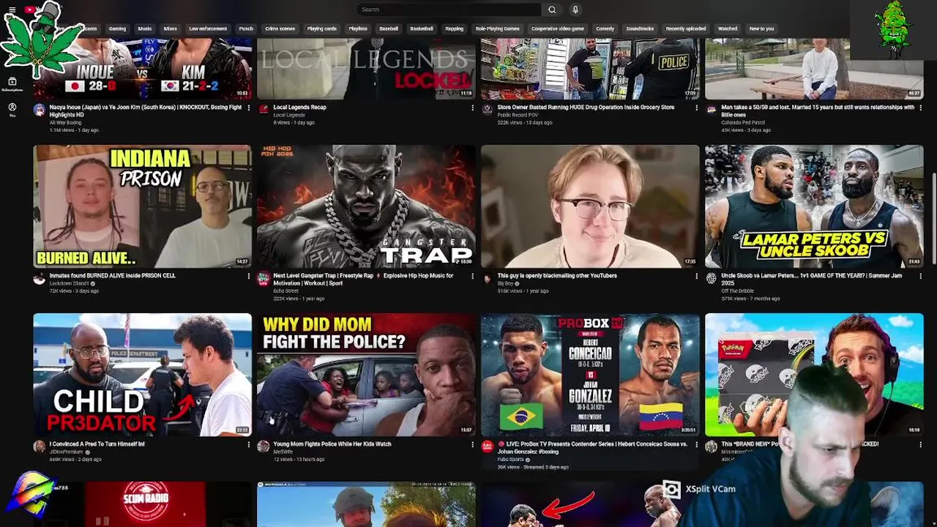This screenshot has height=527, width=937.
Task: Open title 'Store Owner Busted Running HUGE Drug Operation'
Action: [586, 108]
